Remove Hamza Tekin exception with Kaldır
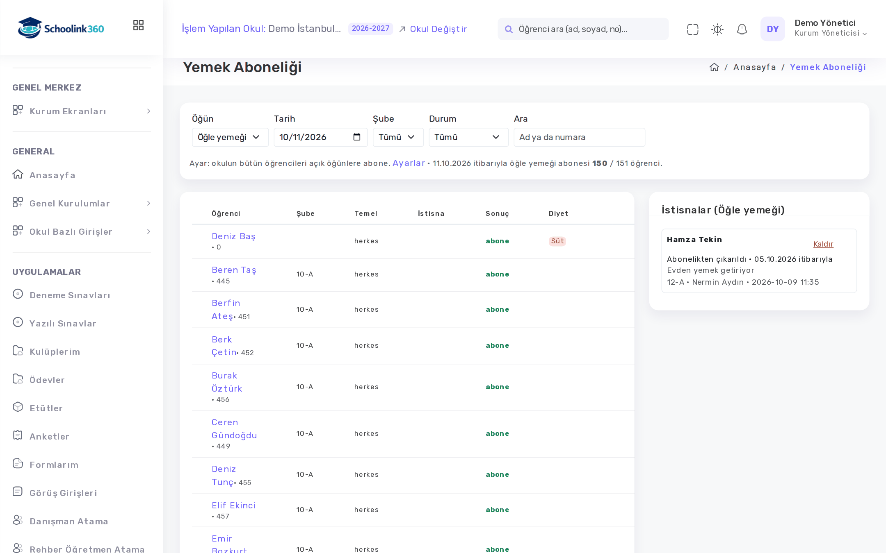This screenshot has width=886, height=553. click(823, 244)
